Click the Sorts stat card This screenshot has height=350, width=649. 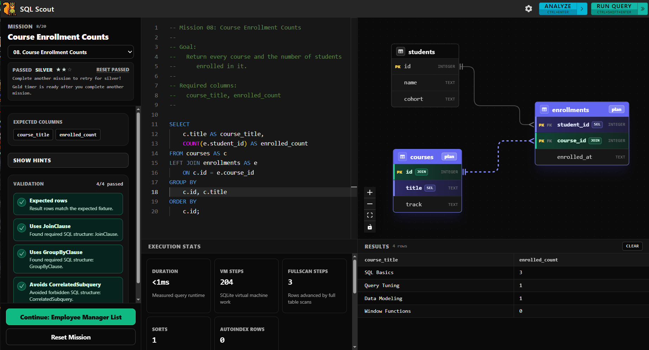coord(179,333)
